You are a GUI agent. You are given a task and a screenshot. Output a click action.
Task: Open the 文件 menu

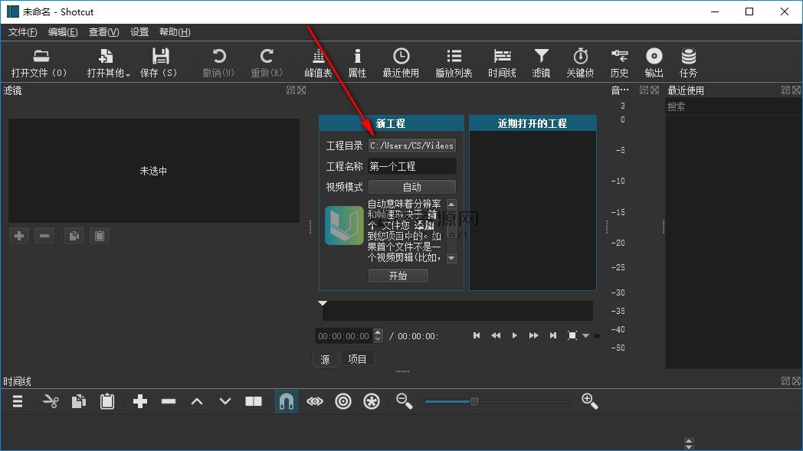(x=22, y=32)
